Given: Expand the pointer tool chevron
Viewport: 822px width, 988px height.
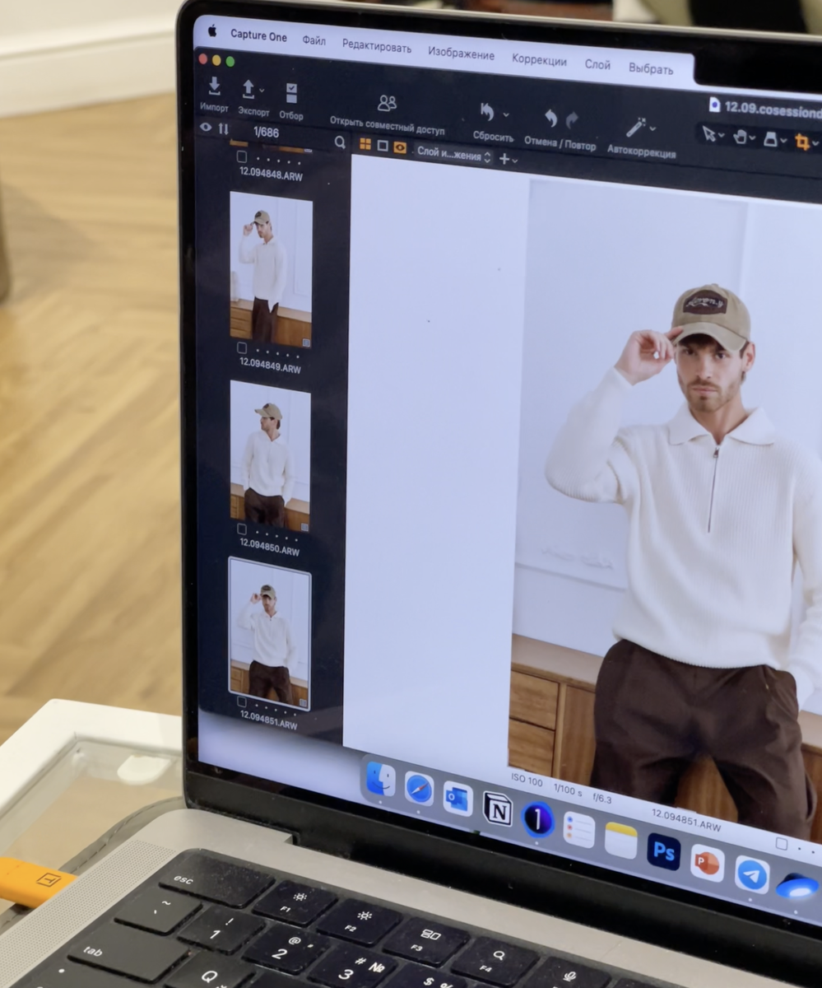Looking at the screenshot, I should pos(721,136).
